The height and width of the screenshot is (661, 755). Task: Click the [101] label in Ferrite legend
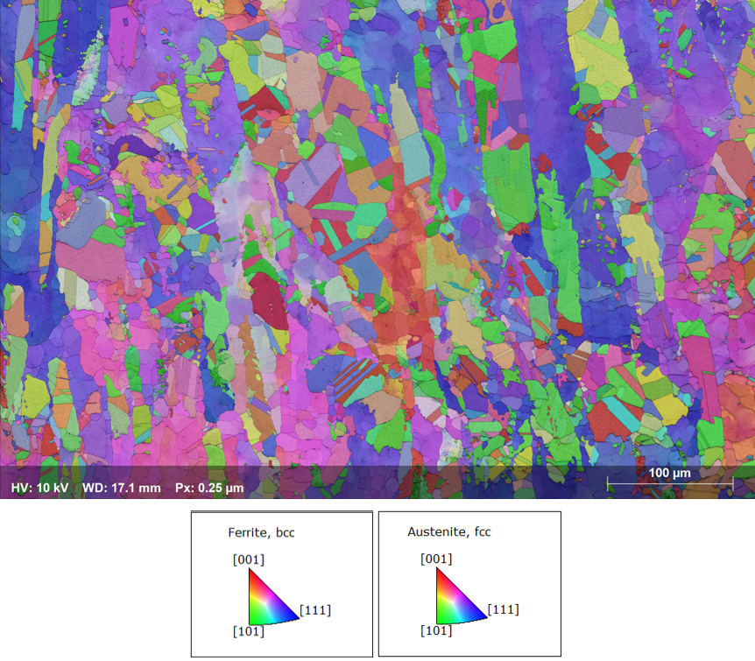coord(249,631)
